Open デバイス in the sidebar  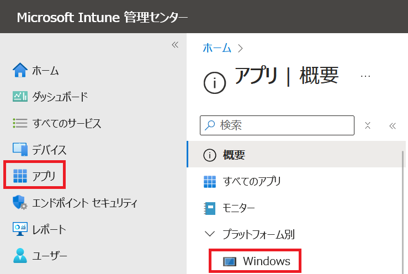(x=49, y=150)
